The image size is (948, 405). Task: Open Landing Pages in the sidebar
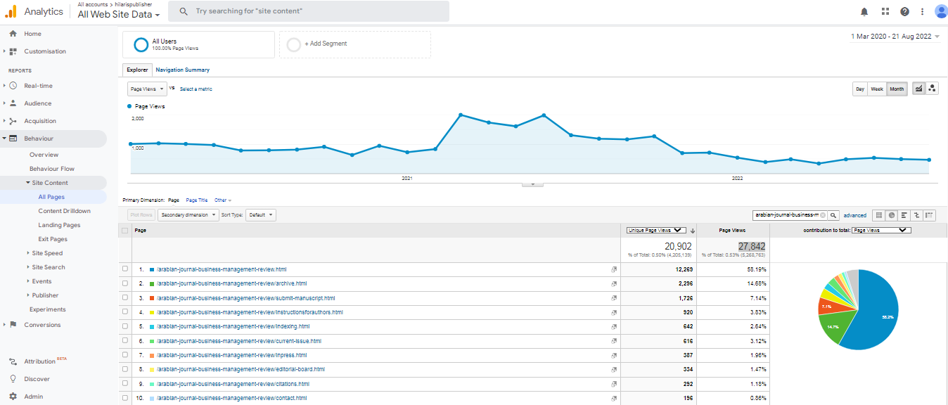click(59, 225)
